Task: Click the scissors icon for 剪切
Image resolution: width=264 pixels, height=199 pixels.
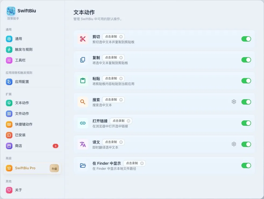Action: tap(83, 39)
